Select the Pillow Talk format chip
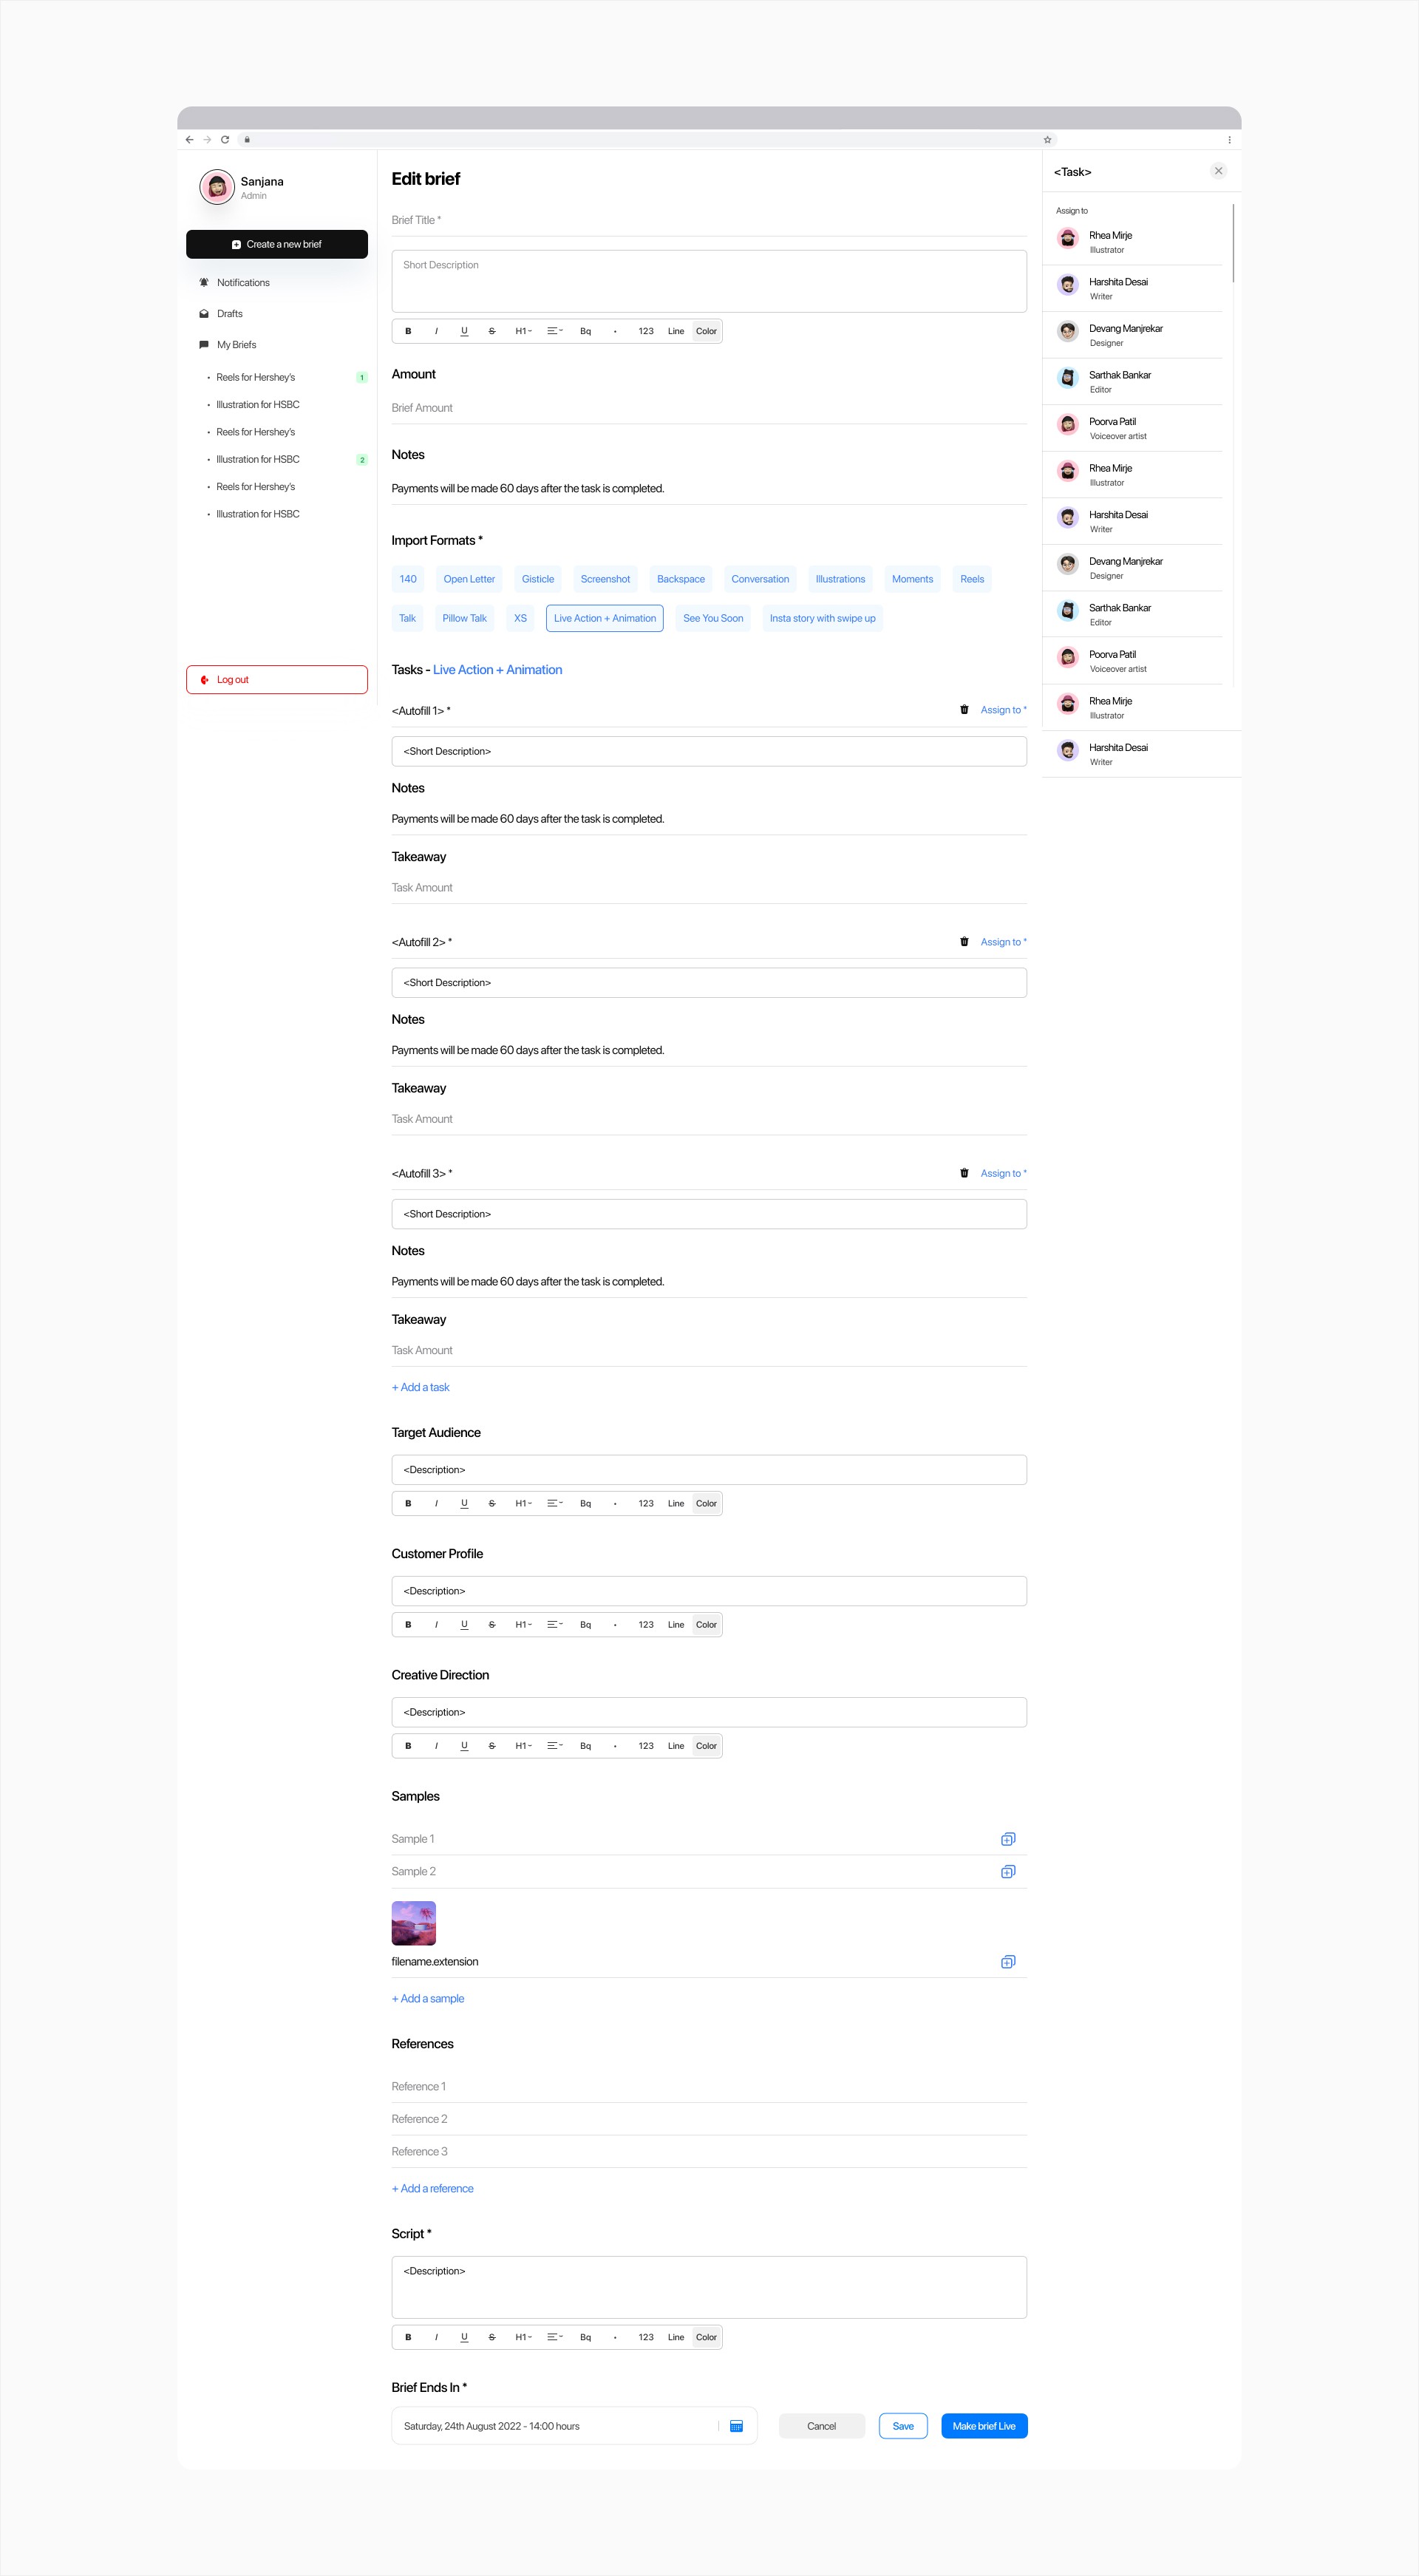The width and height of the screenshot is (1419, 2576). (464, 618)
